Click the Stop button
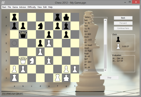The height and width of the screenshot is (97, 141). [109, 78]
